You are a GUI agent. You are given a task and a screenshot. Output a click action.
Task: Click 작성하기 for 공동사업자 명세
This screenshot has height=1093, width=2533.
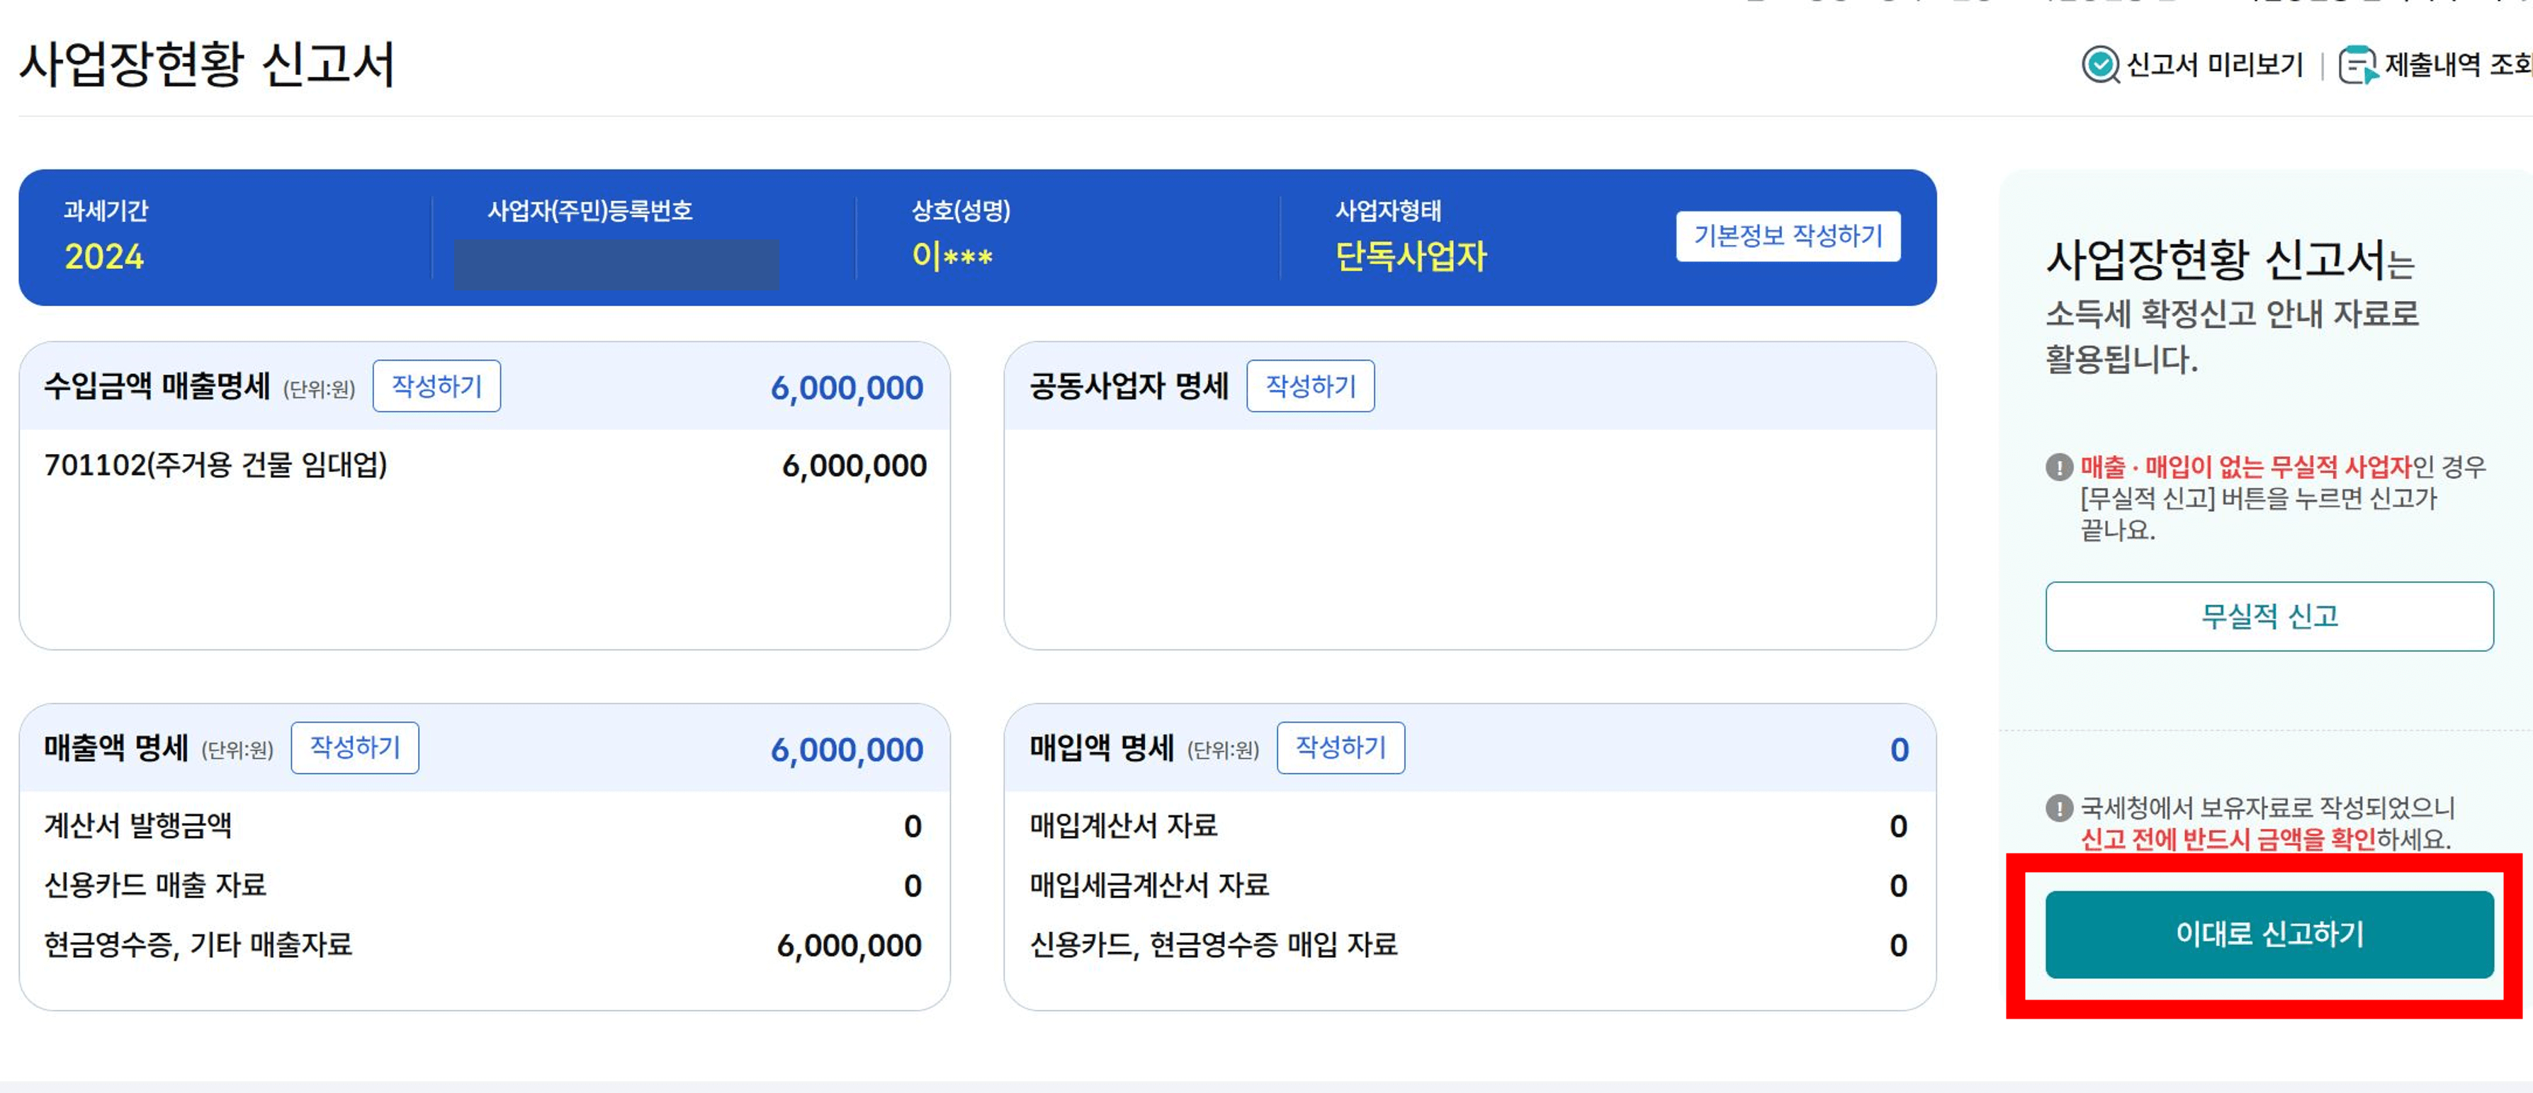coord(1311,386)
